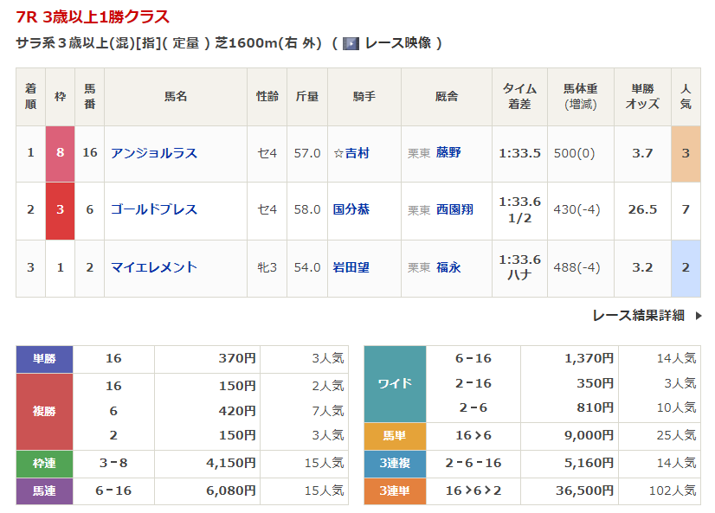Click the pink frame 8 color cell

tap(60, 153)
